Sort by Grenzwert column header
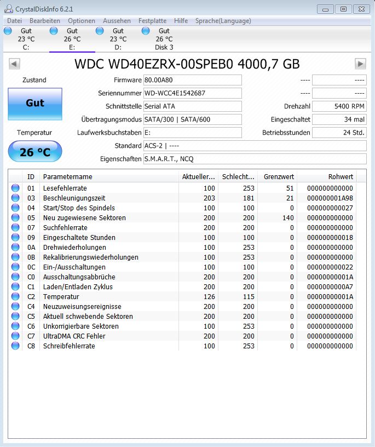Viewport: 375px width, 447px height. point(277,177)
